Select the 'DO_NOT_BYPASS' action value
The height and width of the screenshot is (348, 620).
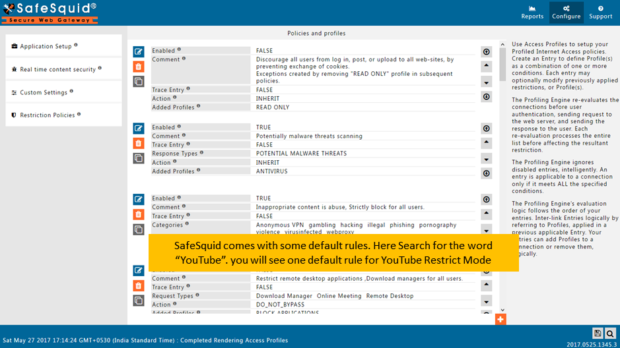[280, 304]
